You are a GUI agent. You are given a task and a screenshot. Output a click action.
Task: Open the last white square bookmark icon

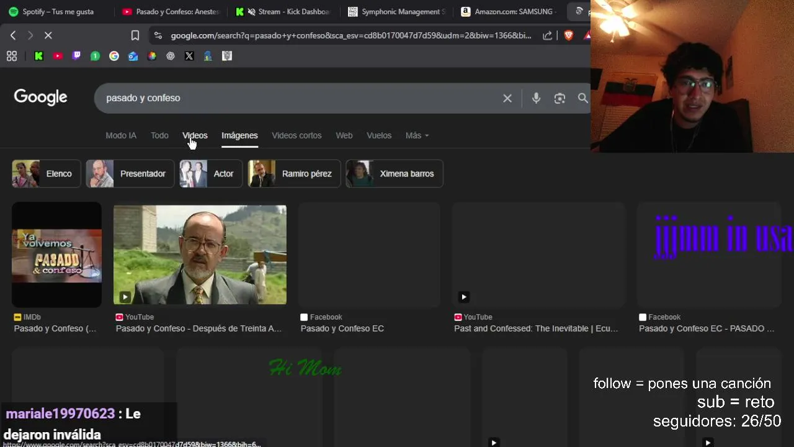pyautogui.click(x=227, y=56)
